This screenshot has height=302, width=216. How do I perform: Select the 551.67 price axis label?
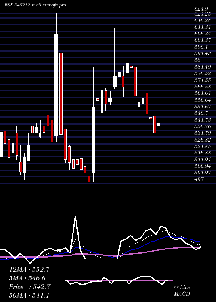tap(203, 106)
